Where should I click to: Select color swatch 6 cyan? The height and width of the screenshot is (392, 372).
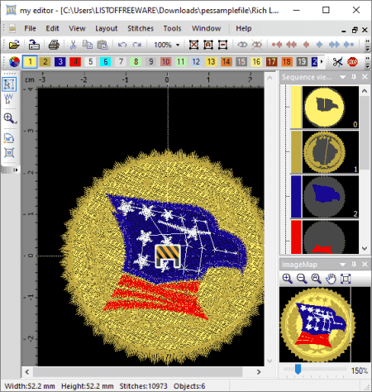pyautogui.click(x=106, y=61)
